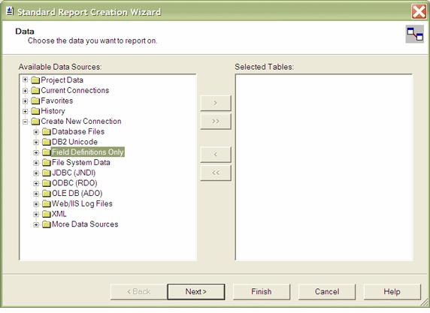
Task: Click the Finish button
Action: (262, 292)
